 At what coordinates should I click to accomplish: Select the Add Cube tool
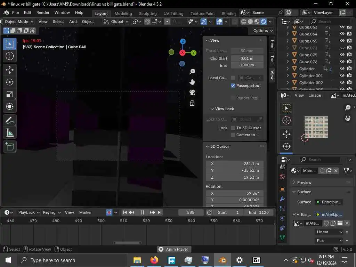click(9, 146)
